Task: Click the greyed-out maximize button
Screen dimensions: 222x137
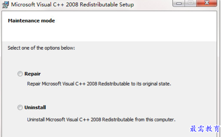Action: 191,3
